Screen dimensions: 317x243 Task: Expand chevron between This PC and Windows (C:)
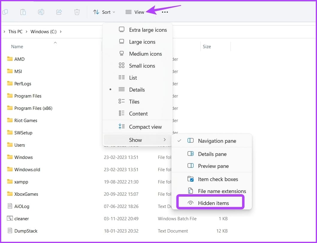click(26, 32)
